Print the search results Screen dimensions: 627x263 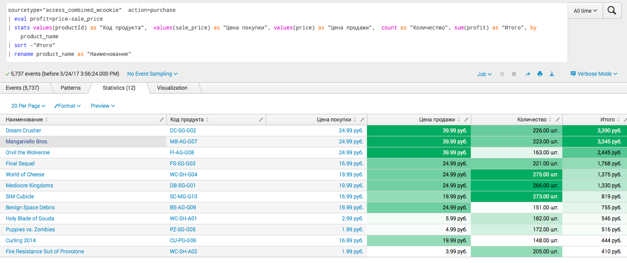(540, 74)
